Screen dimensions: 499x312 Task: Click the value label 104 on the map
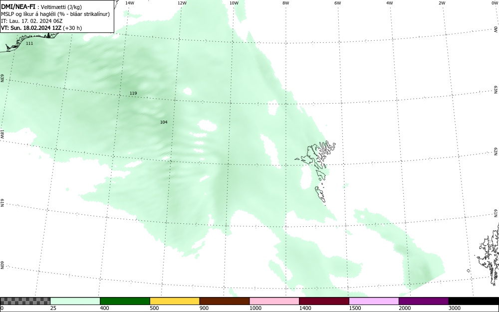(x=164, y=122)
